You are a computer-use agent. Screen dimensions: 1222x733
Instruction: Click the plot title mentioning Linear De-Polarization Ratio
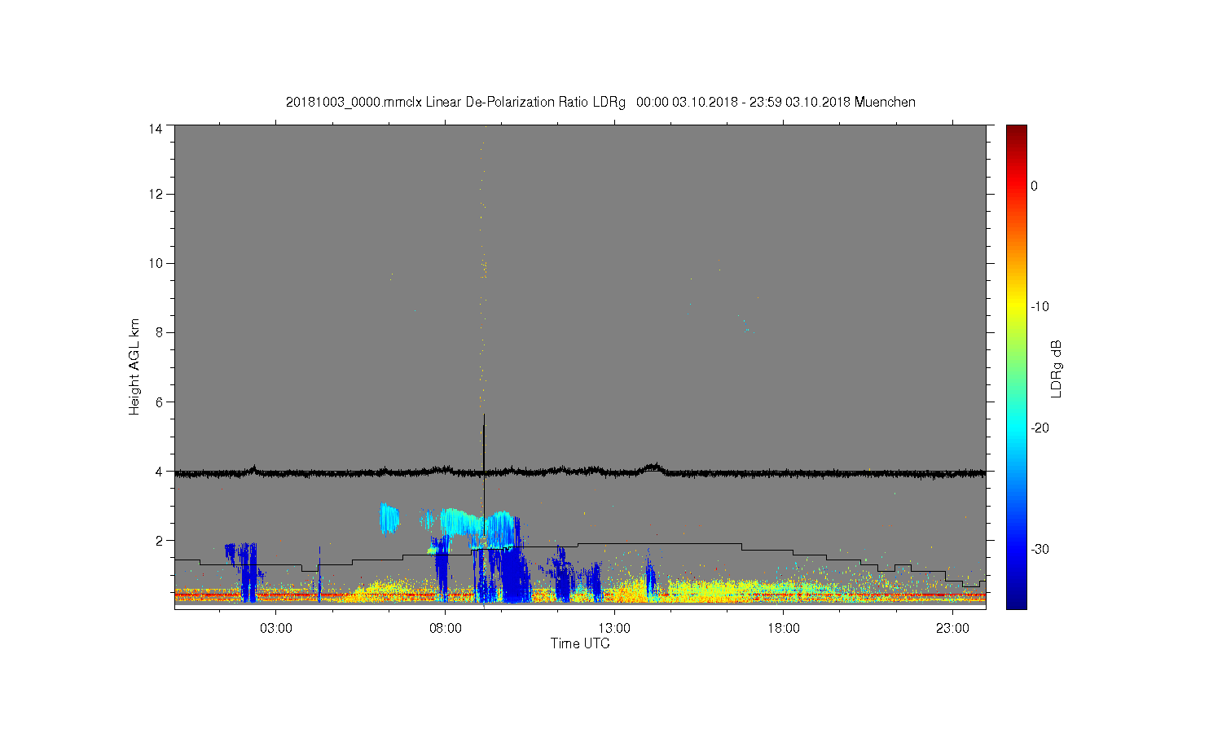click(600, 102)
